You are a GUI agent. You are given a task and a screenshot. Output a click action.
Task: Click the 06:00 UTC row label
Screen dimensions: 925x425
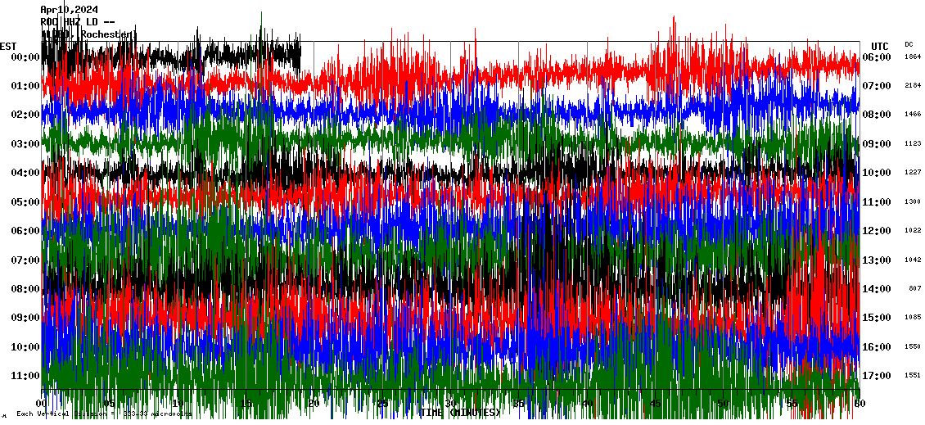[877, 57]
